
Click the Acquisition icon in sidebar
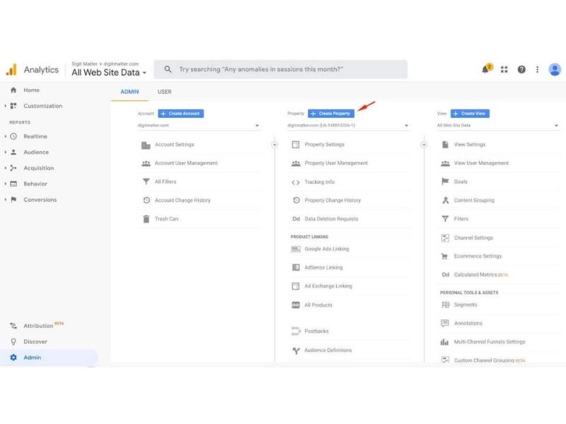coord(13,168)
